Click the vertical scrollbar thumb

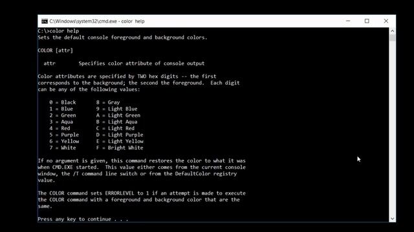(393, 37)
